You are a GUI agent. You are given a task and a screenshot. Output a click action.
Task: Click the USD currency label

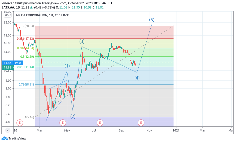tap(8, 15)
